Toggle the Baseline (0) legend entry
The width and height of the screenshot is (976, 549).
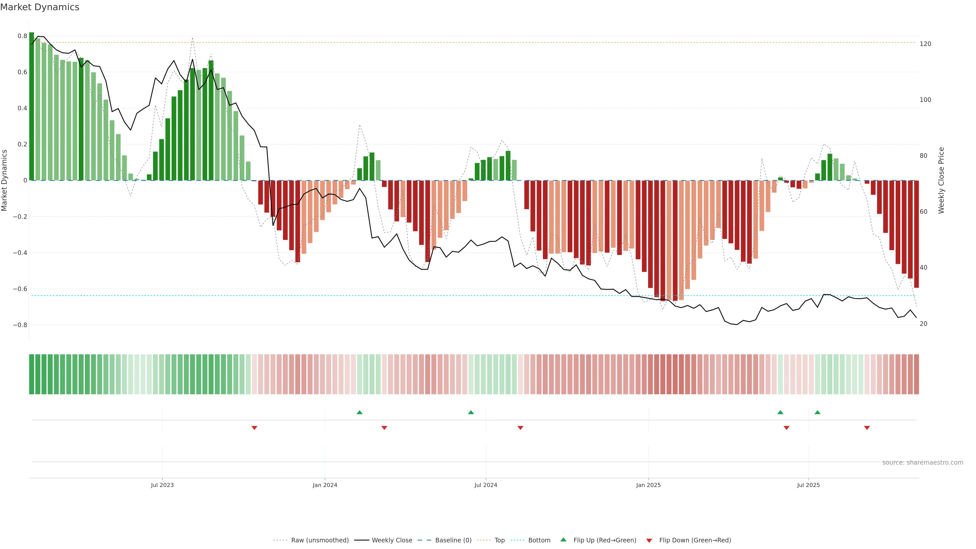pyautogui.click(x=453, y=540)
